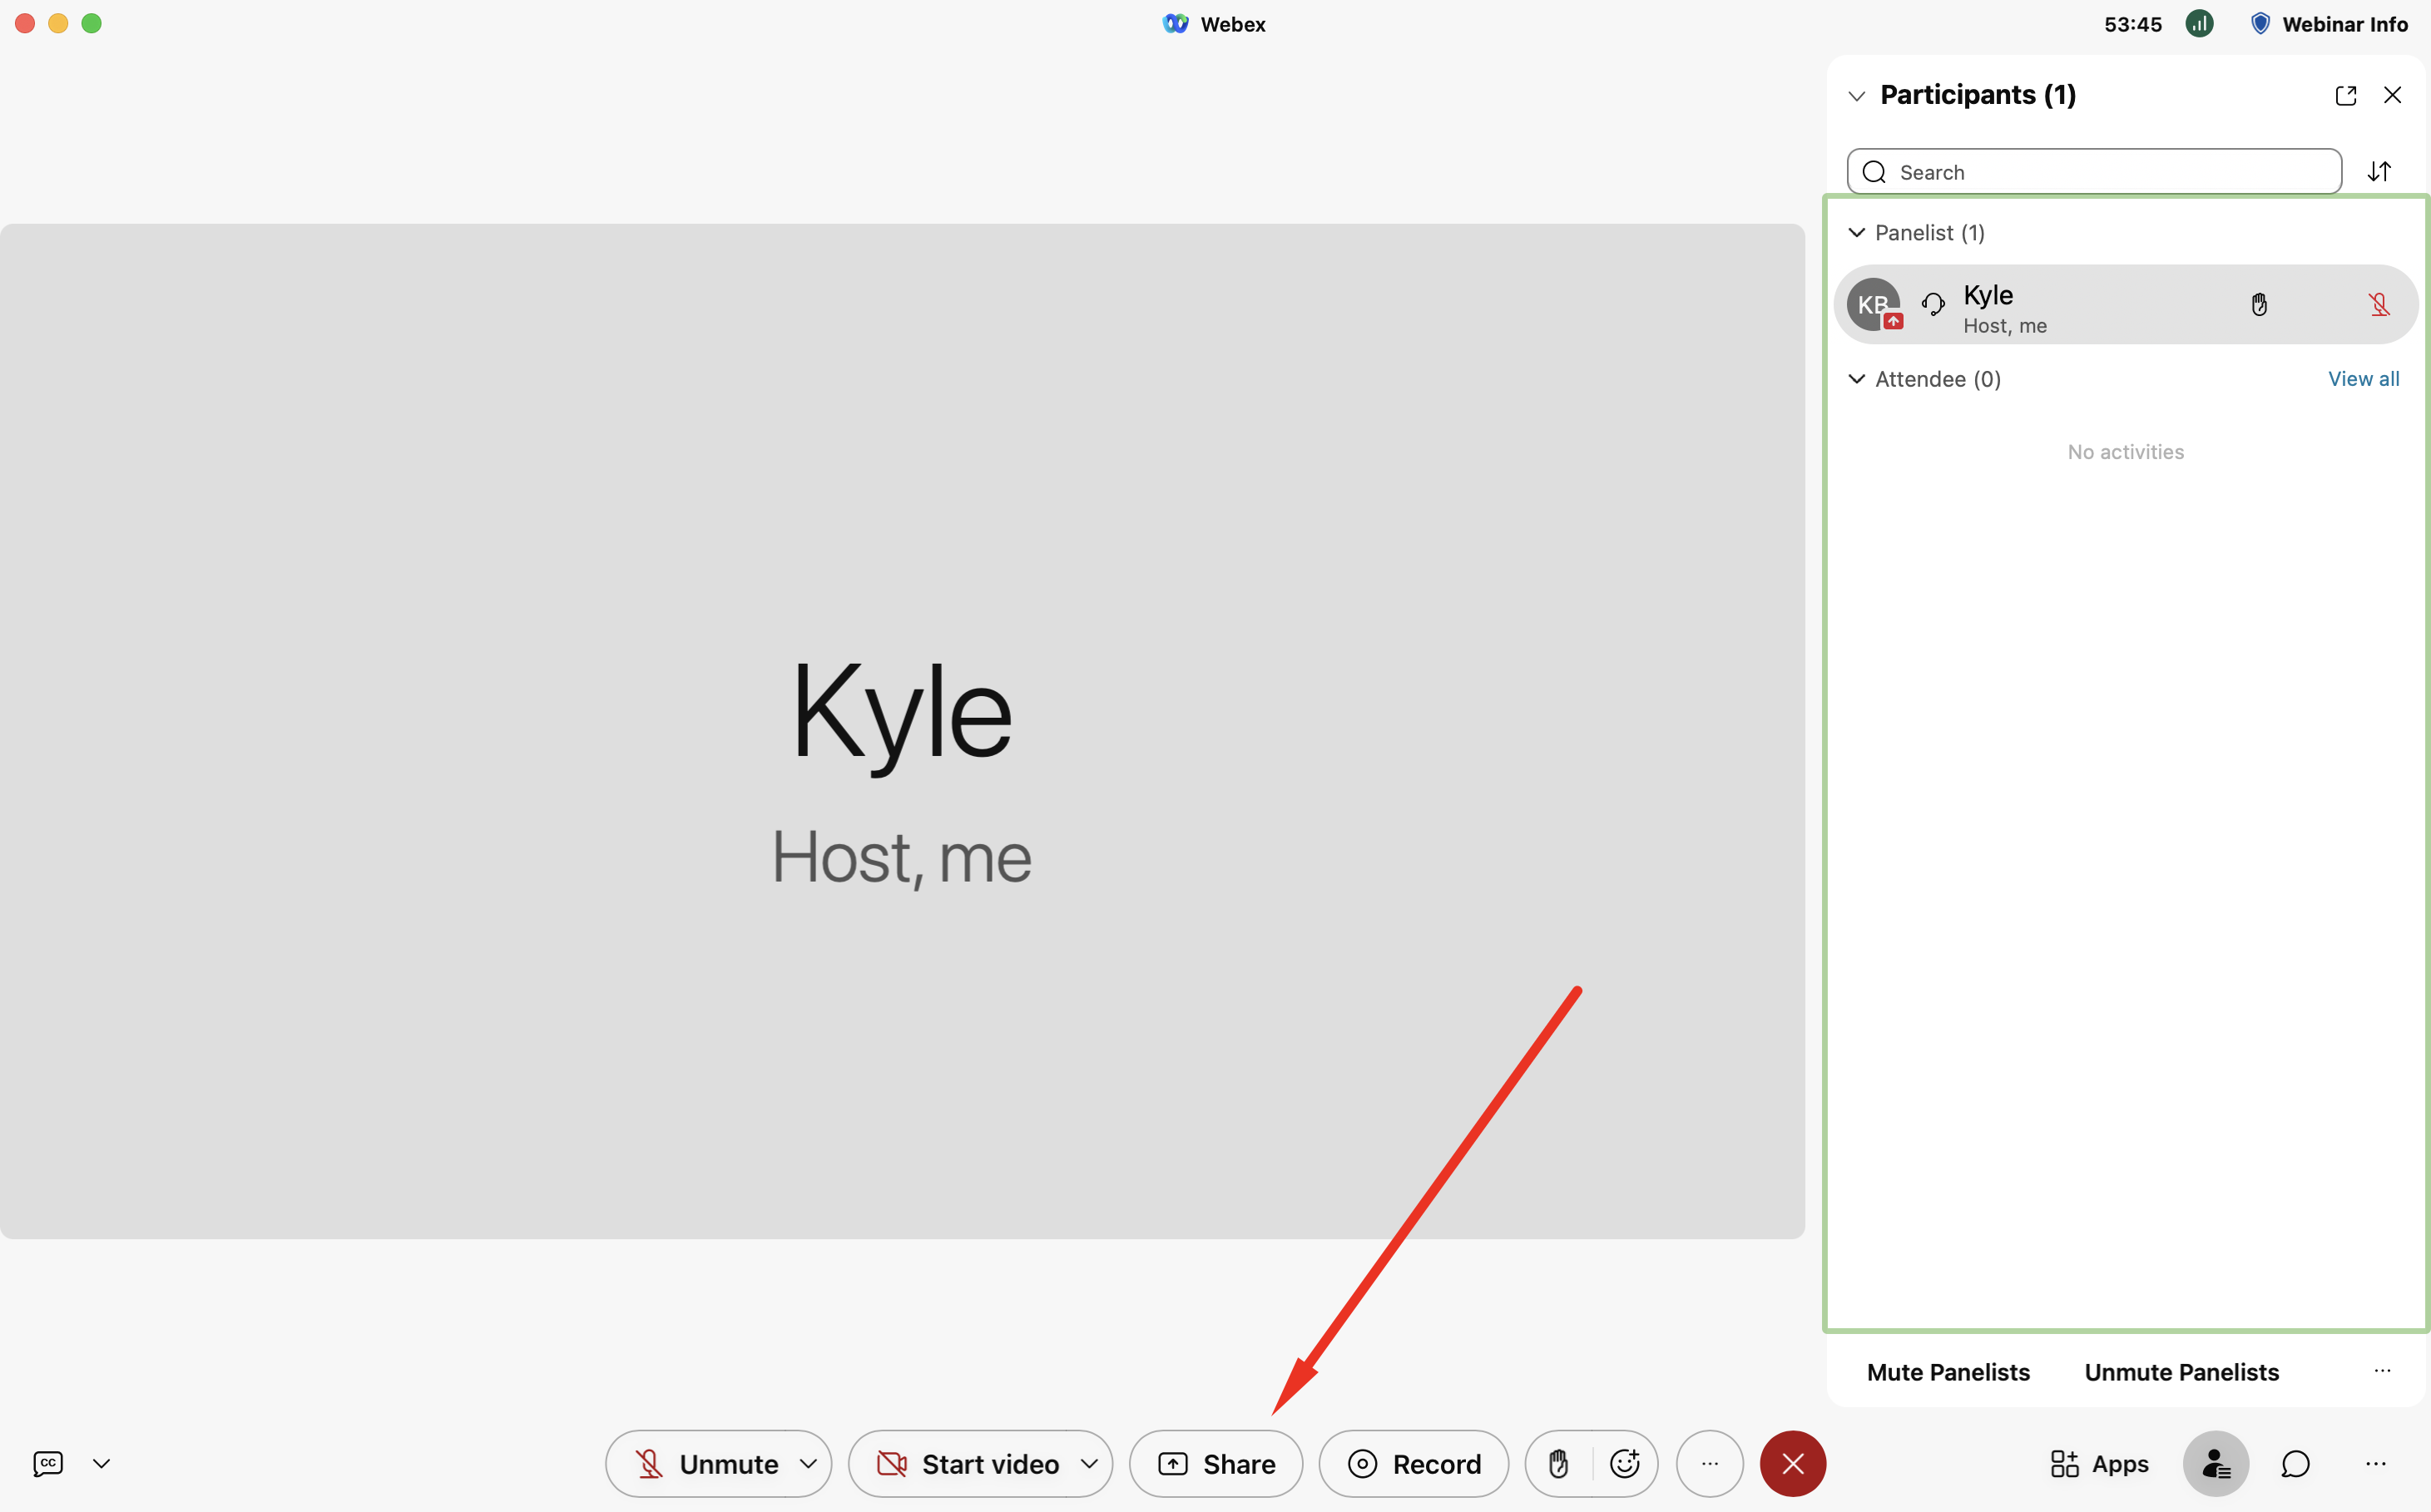Toggle raise hand in bottom toolbar
Image resolution: width=2431 pixels, height=1512 pixels.
click(1557, 1464)
